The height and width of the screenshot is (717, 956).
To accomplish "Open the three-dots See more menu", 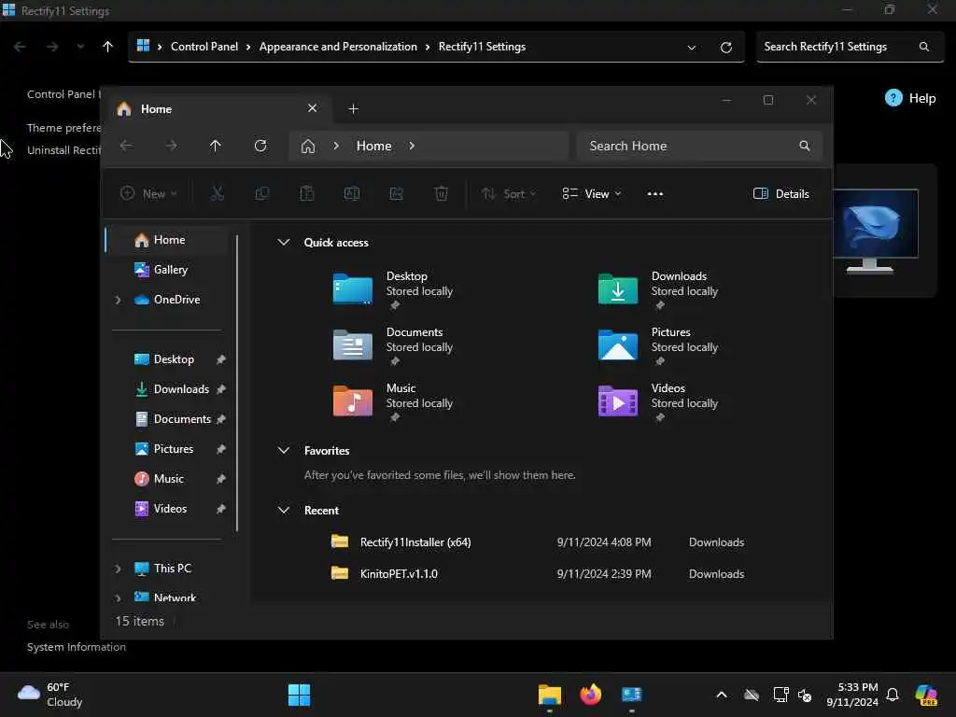I will (654, 194).
